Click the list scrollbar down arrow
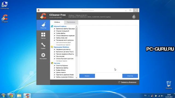 pyautogui.click(x=77, y=78)
